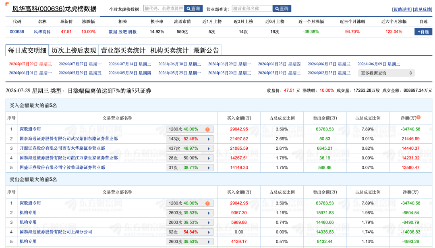Switch to 营业部买卖统计 tab
The height and width of the screenshot is (248, 435).
[x=123, y=50]
